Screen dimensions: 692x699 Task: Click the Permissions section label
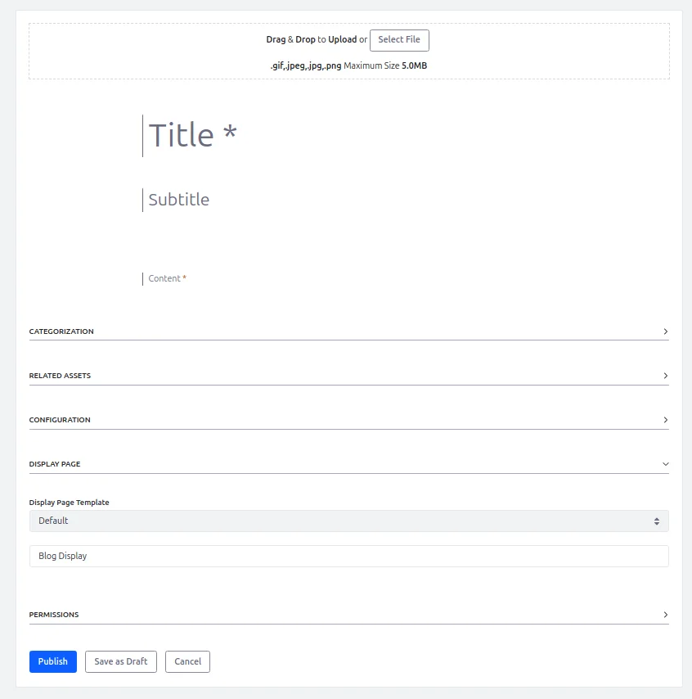click(53, 614)
